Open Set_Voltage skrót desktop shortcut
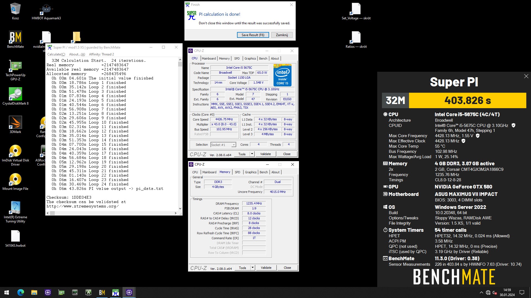This screenshot has width=531, height=298. click(356, 11)
